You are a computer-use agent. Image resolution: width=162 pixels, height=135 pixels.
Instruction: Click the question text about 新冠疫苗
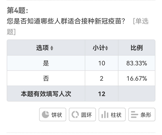(x=66, y=21)
